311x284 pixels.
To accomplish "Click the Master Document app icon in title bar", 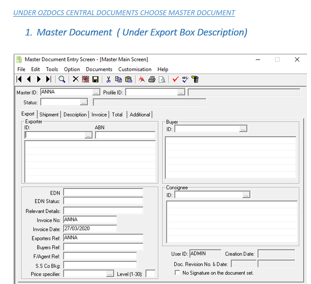I will (x=19, y=59).
